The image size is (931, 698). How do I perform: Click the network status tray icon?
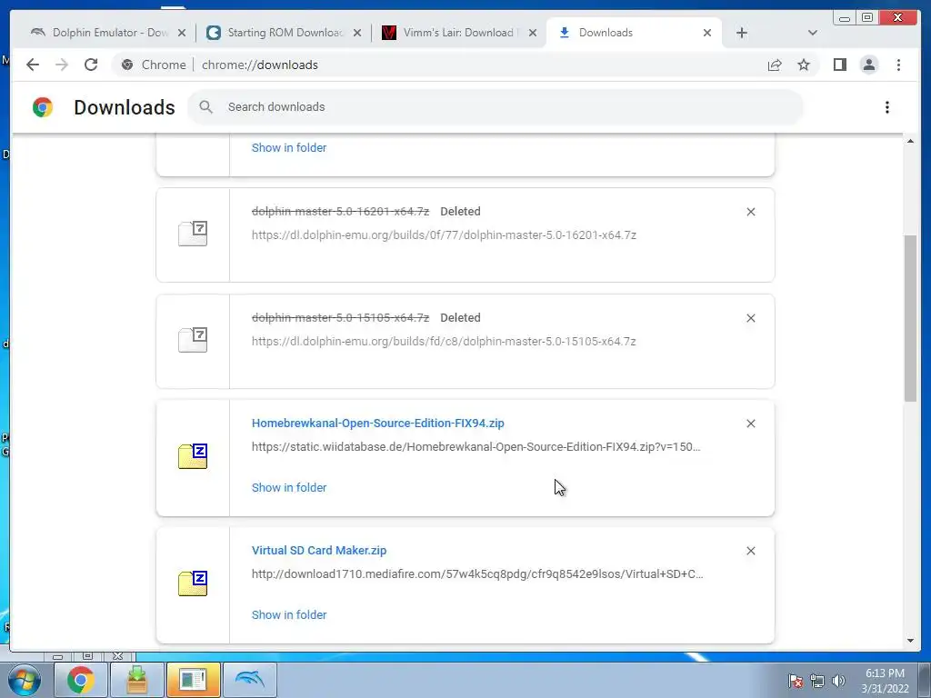point(817,681)
